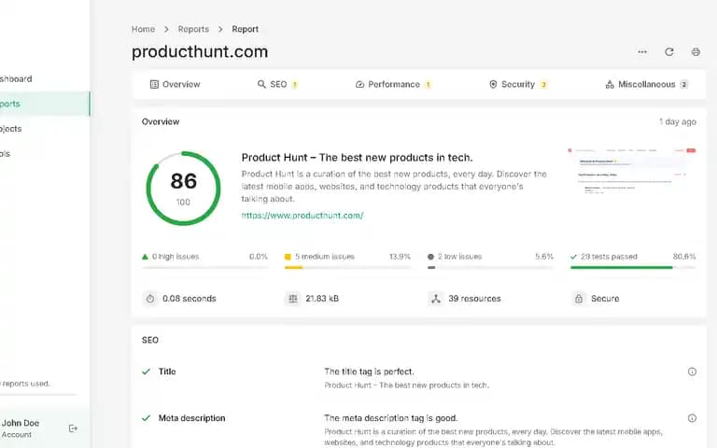Image resolution: width=717 pixels, height=448 pixels.
Task: Click the 0 high issues progress bar
Action: click(x=204, y=268)
